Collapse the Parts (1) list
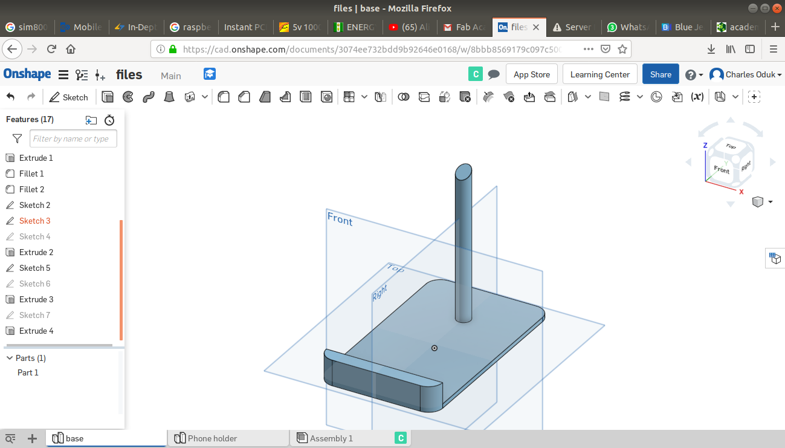The height and width of the screenshot is (448, 785). pyautogui.click(x=10, y=358)
